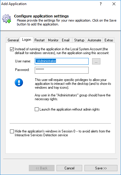Click the question mark help icon
The image size is (121, 175).
101,4
